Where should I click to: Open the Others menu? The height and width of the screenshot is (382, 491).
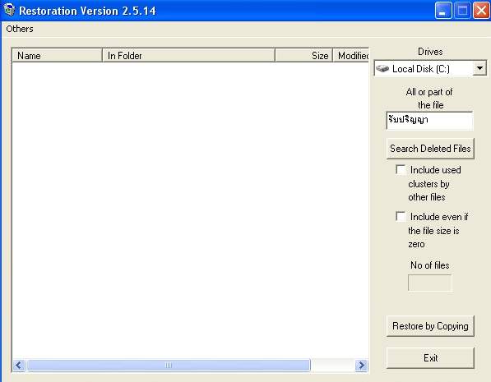[20, 29]
